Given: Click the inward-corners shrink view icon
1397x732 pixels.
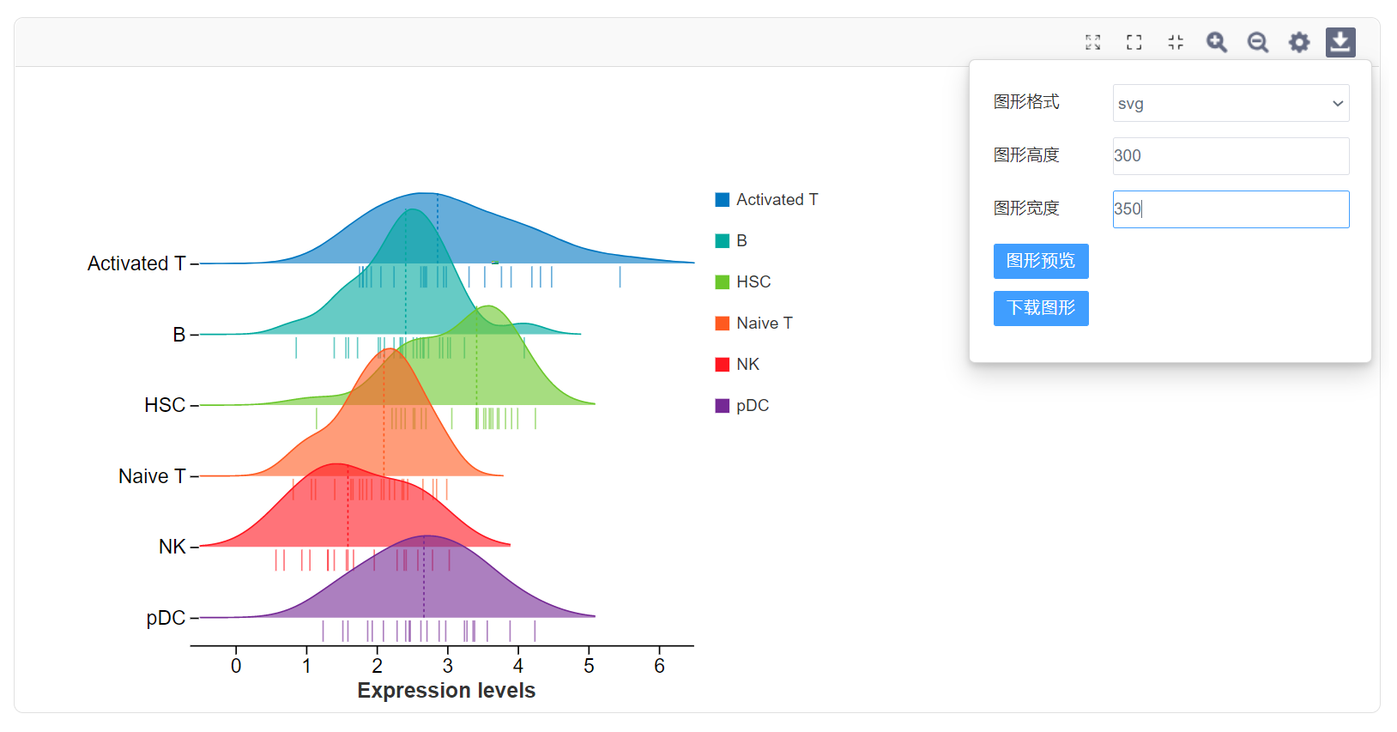Looking at the screenshot, I should [1175, 42].
